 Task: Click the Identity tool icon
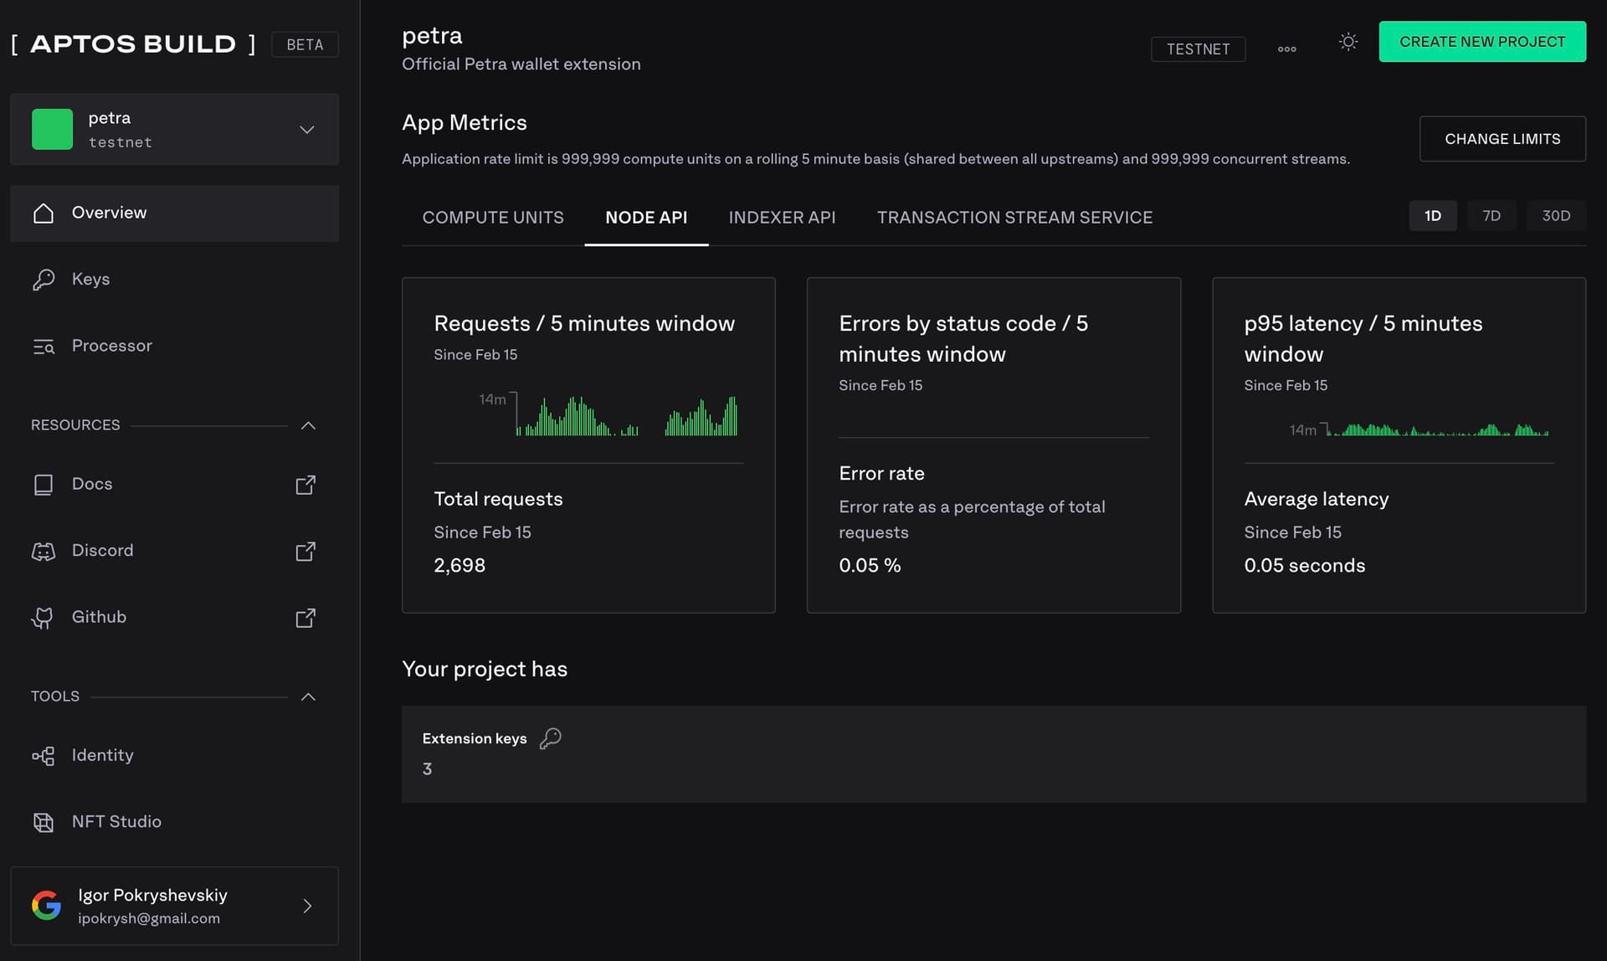(44, 756)
